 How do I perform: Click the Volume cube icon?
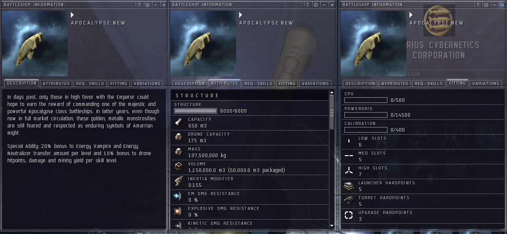pyautogui.click(x=178, y=167)
